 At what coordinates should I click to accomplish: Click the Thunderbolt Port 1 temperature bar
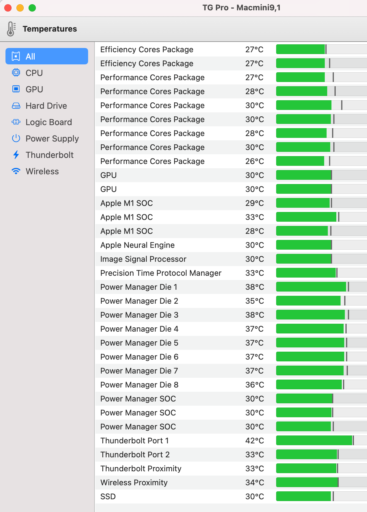pyautogui.click(x=321, y=441)
